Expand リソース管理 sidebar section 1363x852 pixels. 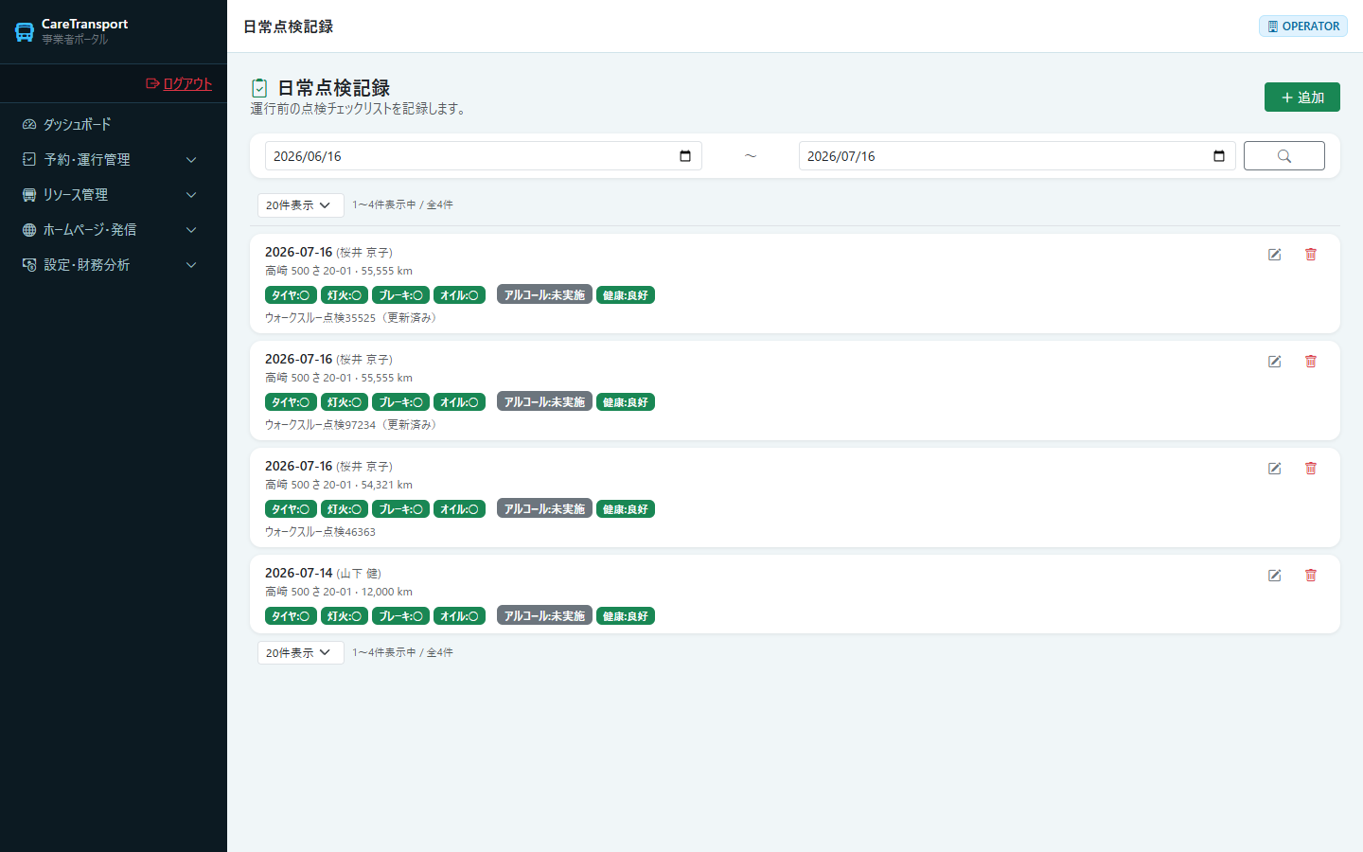(114, 195)
